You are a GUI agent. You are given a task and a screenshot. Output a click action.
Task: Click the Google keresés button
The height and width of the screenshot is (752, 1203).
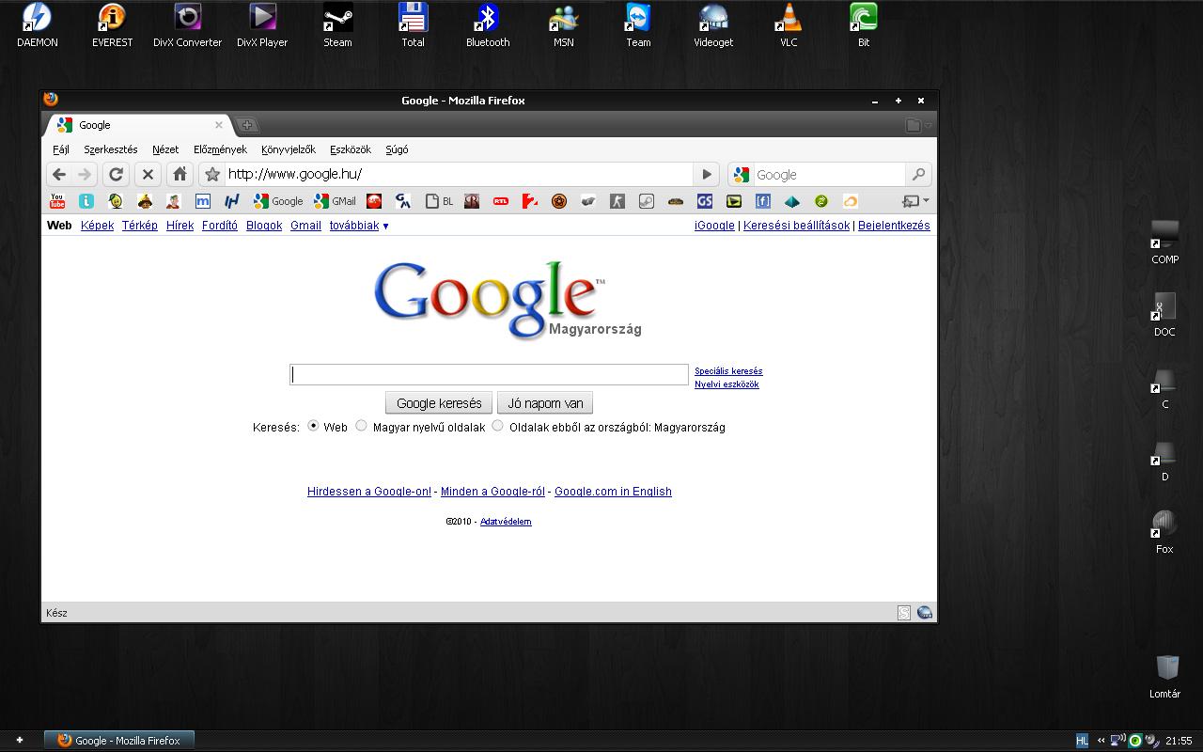(x=439, y=403)
